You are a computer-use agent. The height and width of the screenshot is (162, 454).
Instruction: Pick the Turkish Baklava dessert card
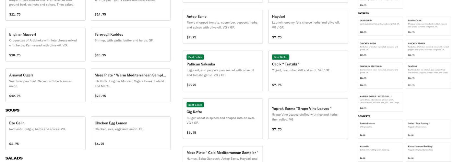(x=380, y=129)
